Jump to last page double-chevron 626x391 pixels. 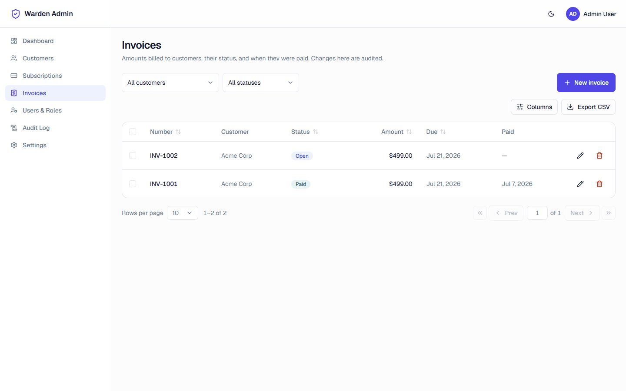(609, 213)
